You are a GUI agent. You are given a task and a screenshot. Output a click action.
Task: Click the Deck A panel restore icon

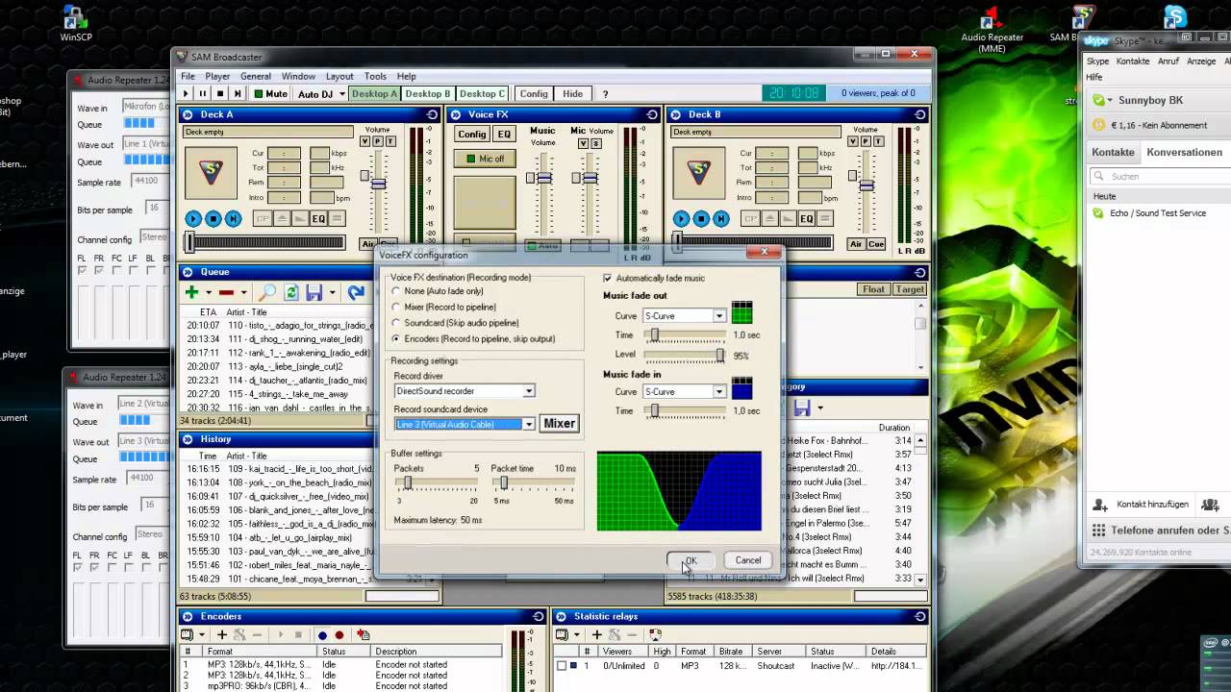click(433, 114)
